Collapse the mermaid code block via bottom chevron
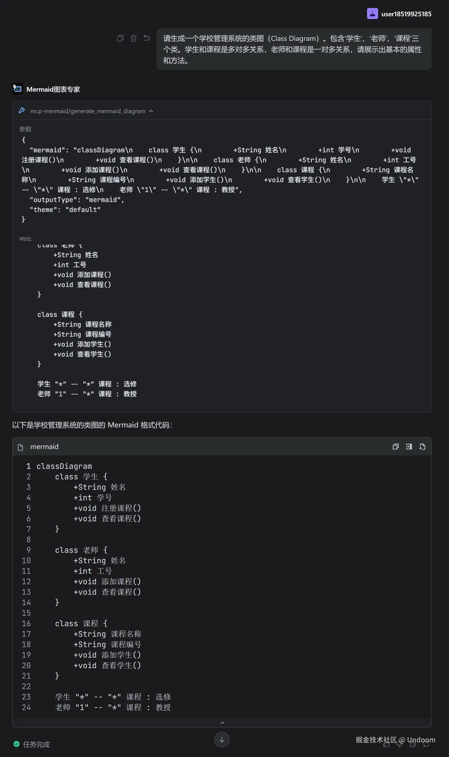 click(x=222, y=723)
